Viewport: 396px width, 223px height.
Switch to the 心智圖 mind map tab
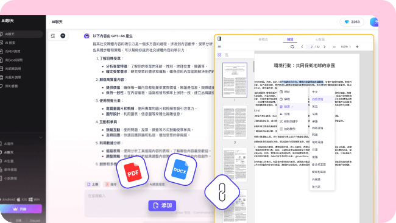click(320, 40)
